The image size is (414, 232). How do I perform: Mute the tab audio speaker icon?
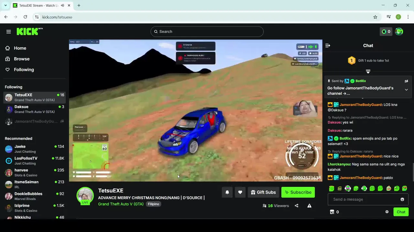pyautogui.click(x=62, y=5)
